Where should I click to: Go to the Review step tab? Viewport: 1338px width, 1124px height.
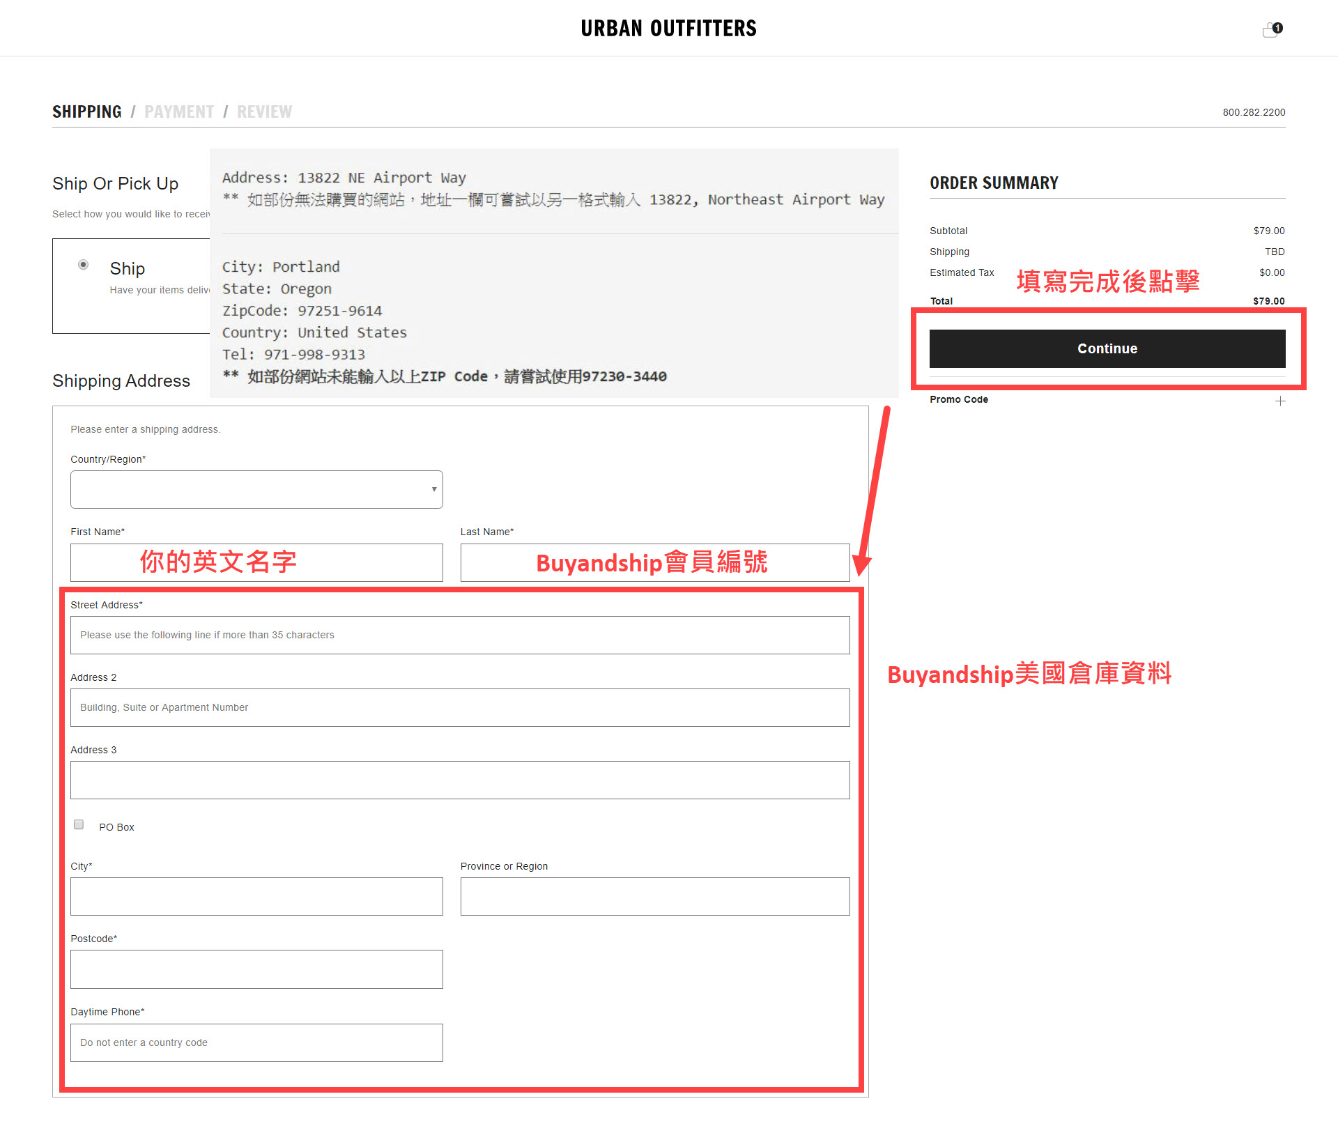(264, 112)
